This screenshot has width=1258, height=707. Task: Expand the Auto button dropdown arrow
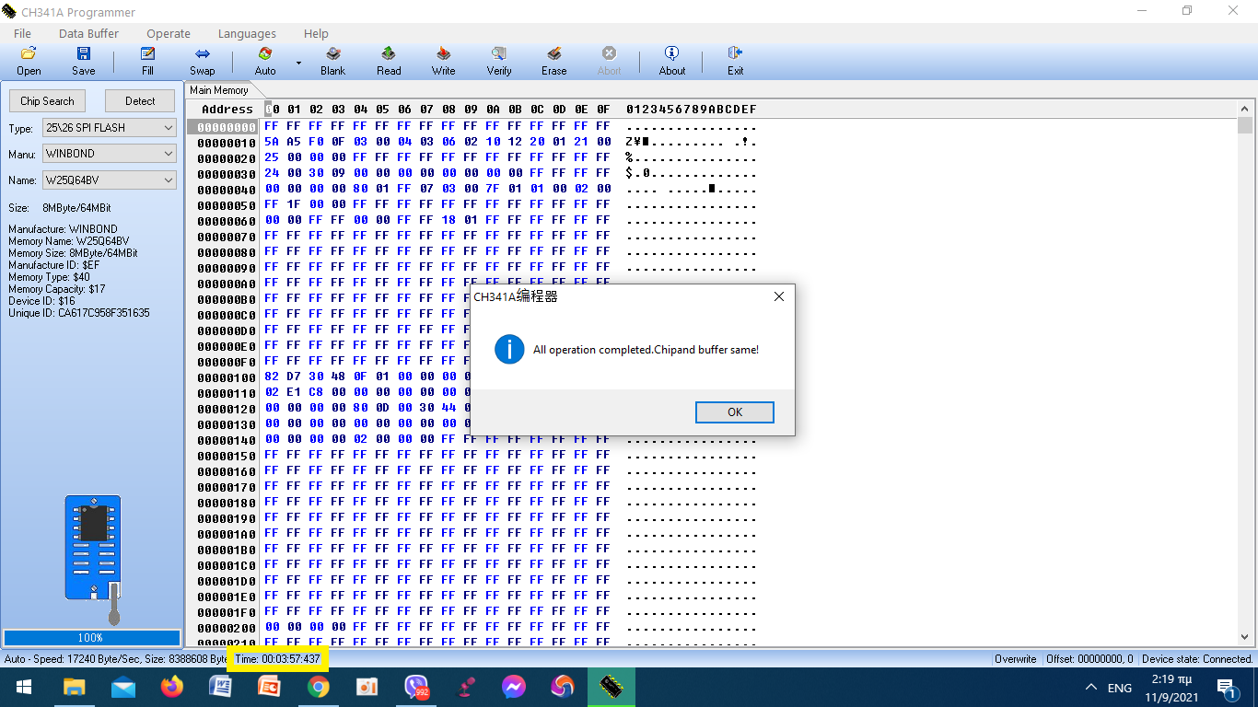click(x=298, y=63)
